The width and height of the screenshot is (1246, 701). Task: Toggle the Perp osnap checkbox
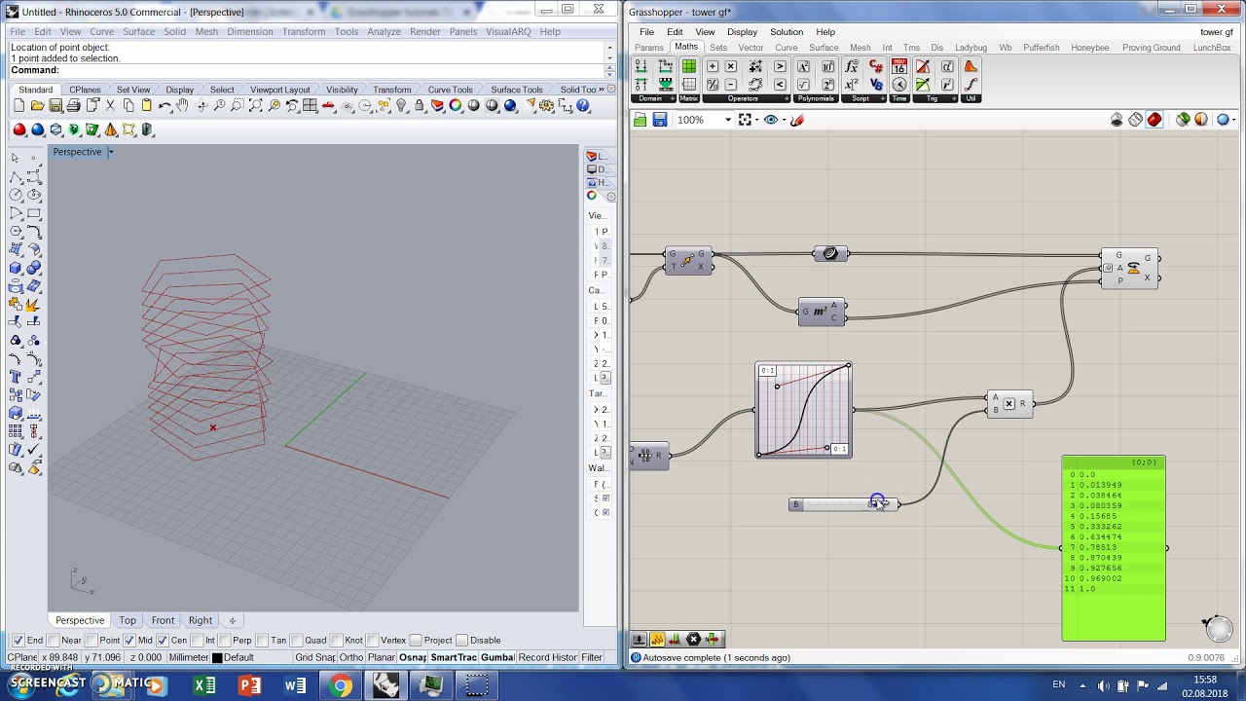click(x=223, y=641)
